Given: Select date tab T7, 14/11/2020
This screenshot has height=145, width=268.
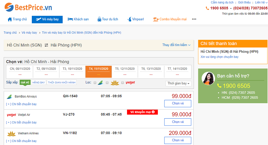Looking at the screenshot, I should pos(177,71).
